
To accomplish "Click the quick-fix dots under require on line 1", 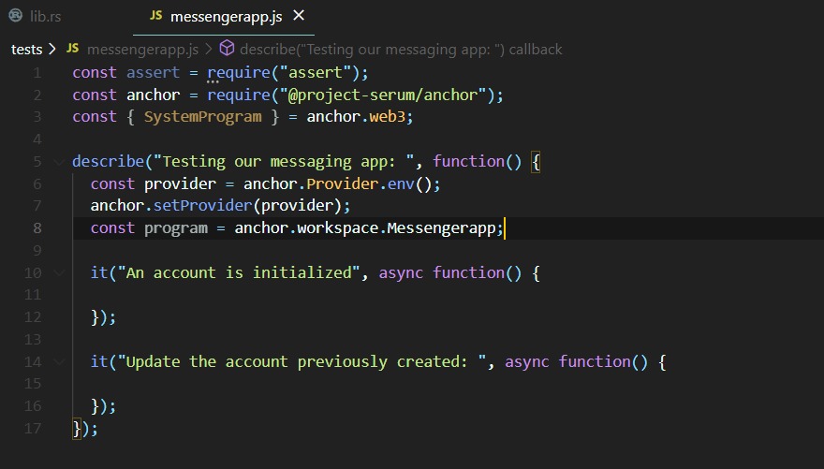I will (x=213, y=82).
